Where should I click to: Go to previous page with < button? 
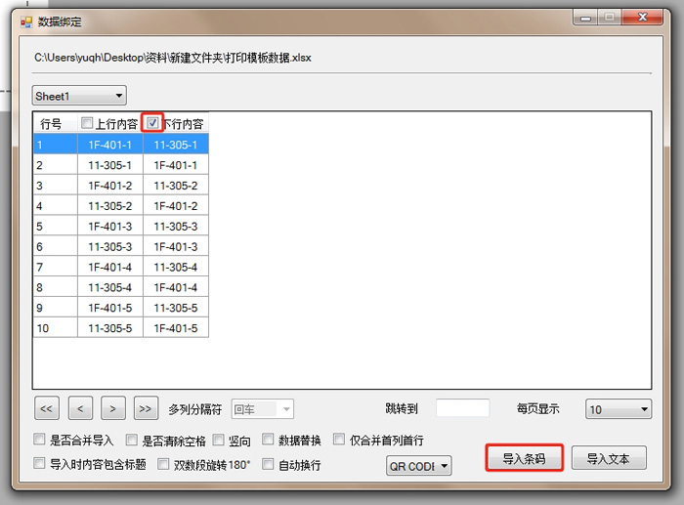[80, 408]
